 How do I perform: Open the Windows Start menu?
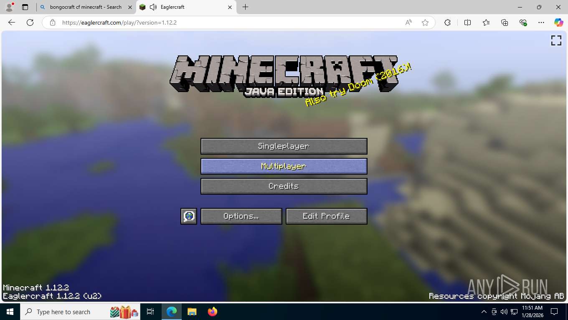(x=10, y=312)
